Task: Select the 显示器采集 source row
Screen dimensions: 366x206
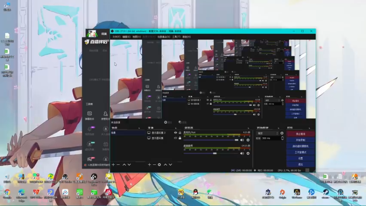Action: 164,138
